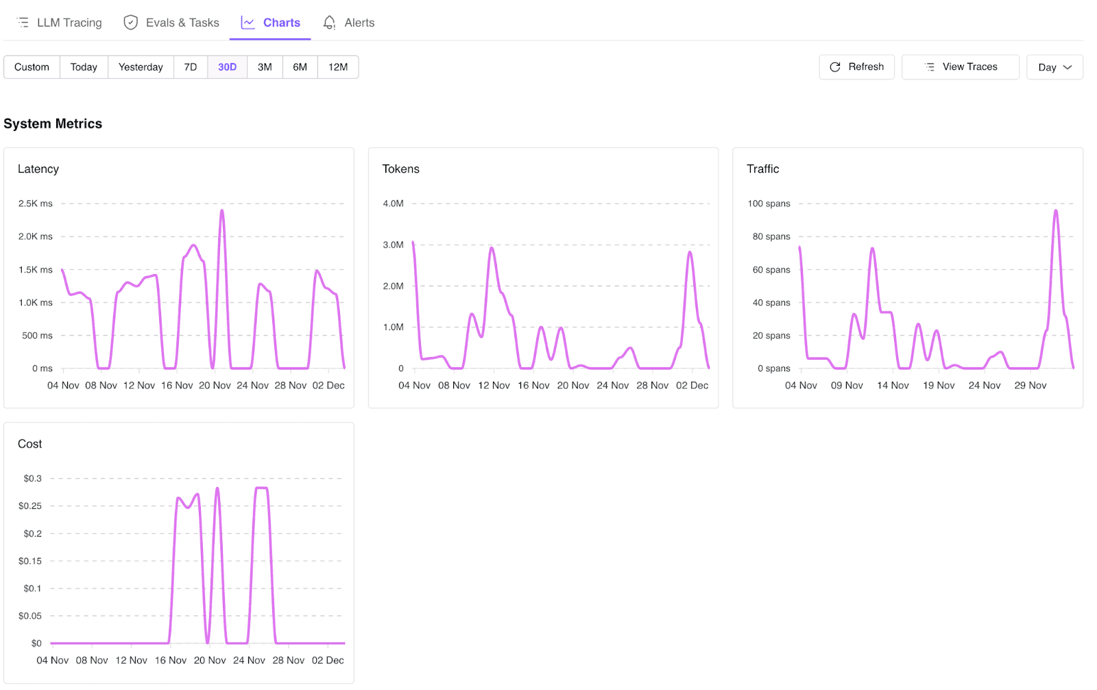Activate the 12M time range option
1097x690 pixels.
337,66
